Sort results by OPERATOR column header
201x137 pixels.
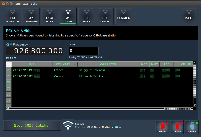(108, 64)
